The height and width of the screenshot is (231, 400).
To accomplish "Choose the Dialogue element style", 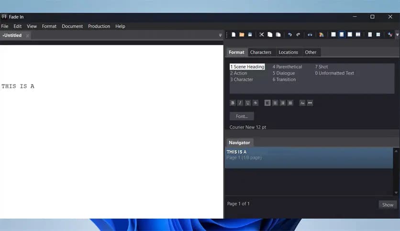I will pos(284,73).
